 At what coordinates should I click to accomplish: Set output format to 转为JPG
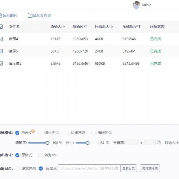click(x=40, y=155)
